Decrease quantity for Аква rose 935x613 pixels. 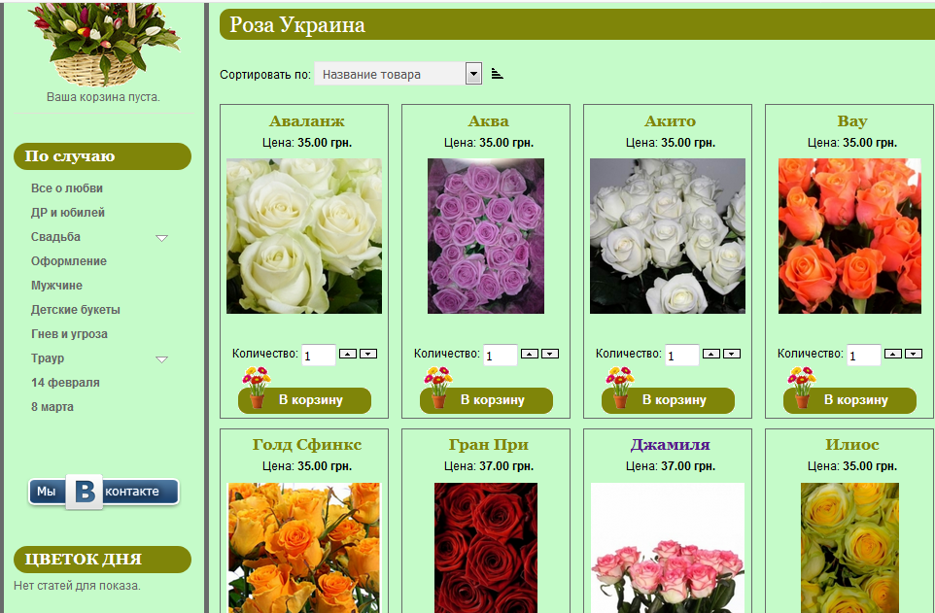(x=550, y=354)
